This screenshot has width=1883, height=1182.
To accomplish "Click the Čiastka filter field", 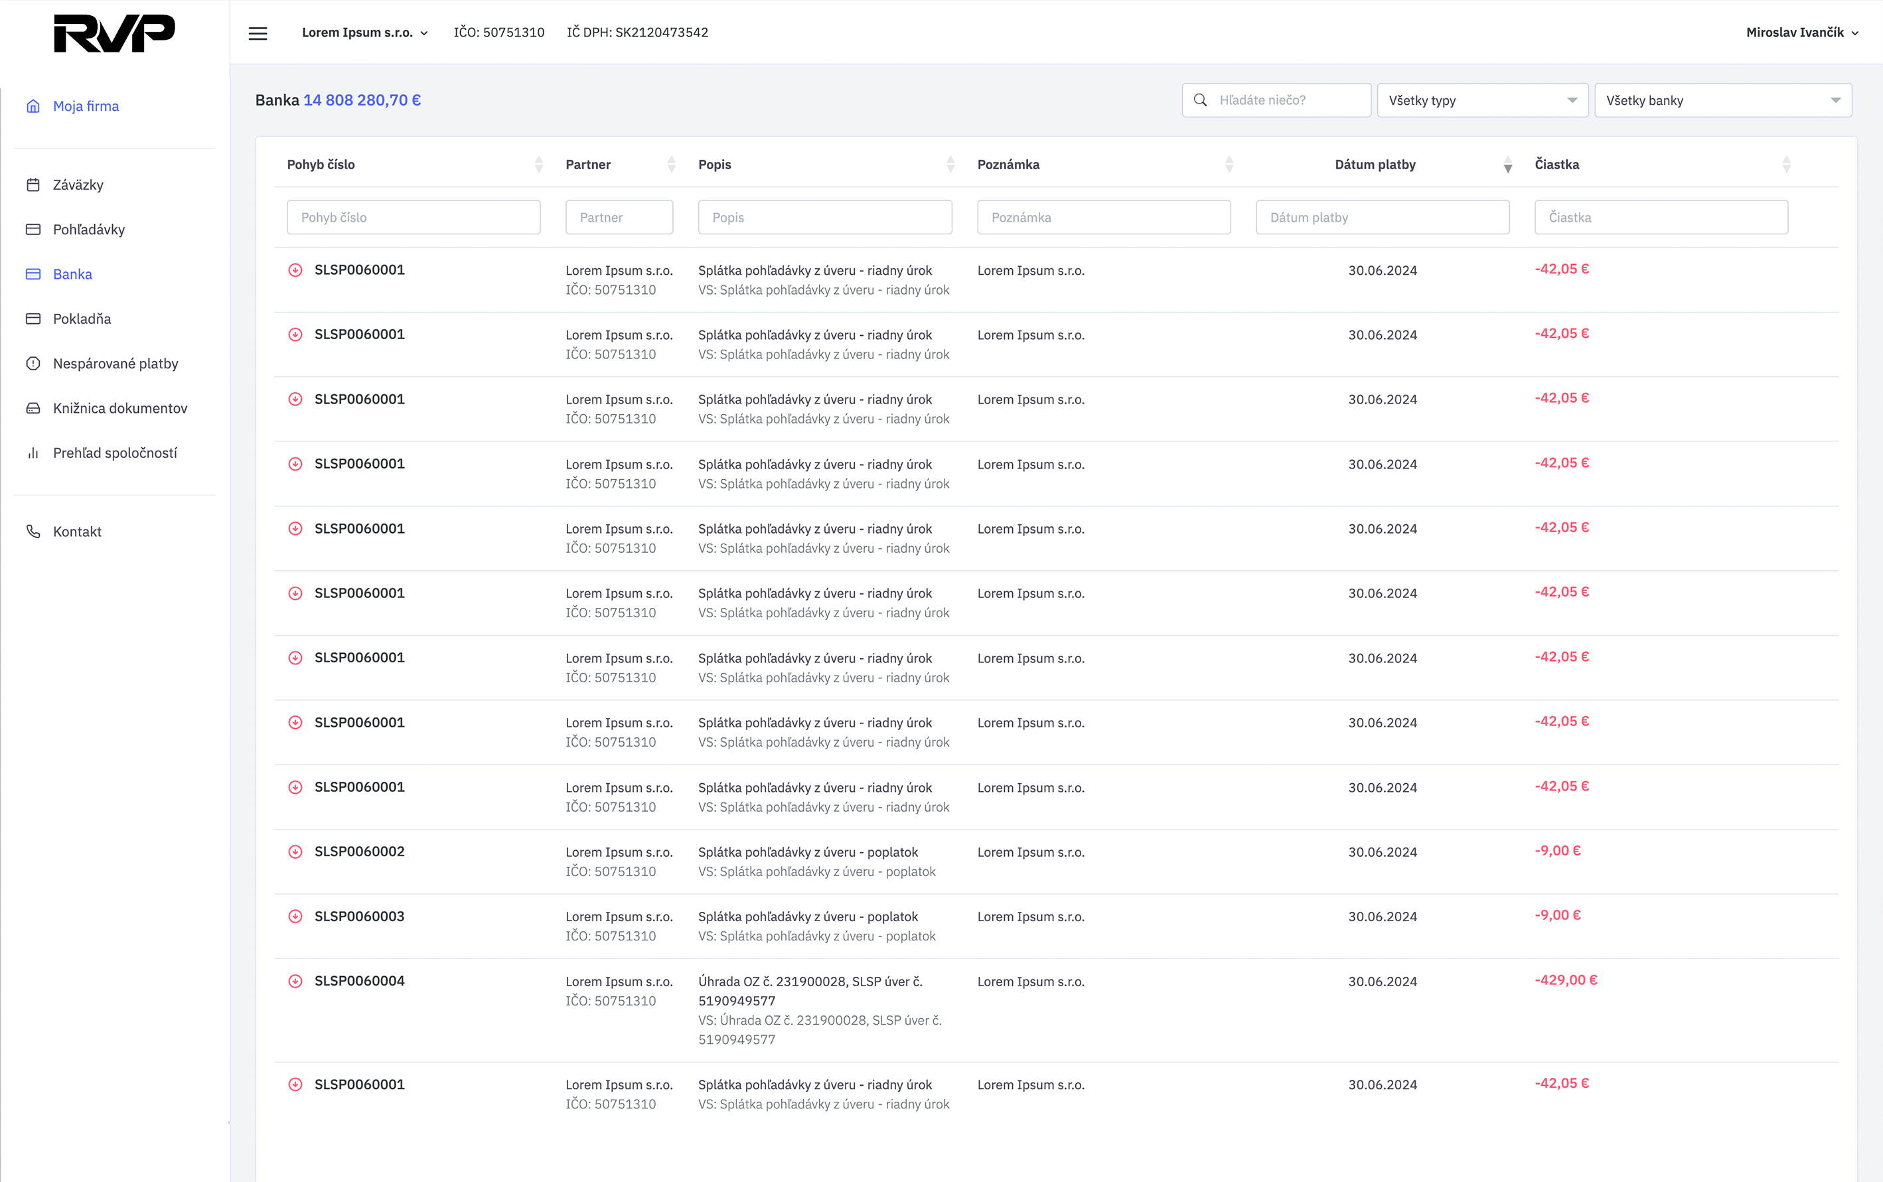I will 1661,217.
